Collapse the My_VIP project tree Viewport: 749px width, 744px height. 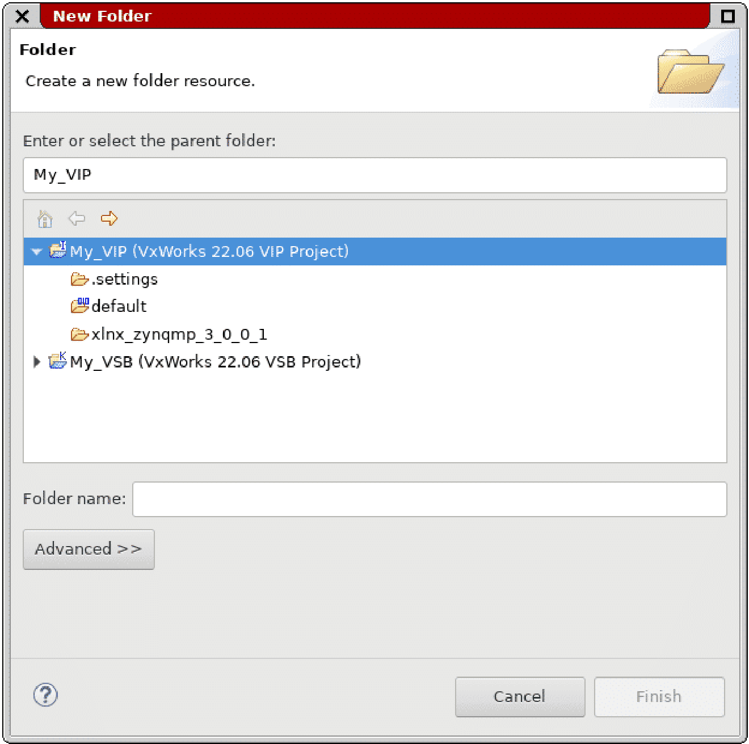tap(36, 251)
